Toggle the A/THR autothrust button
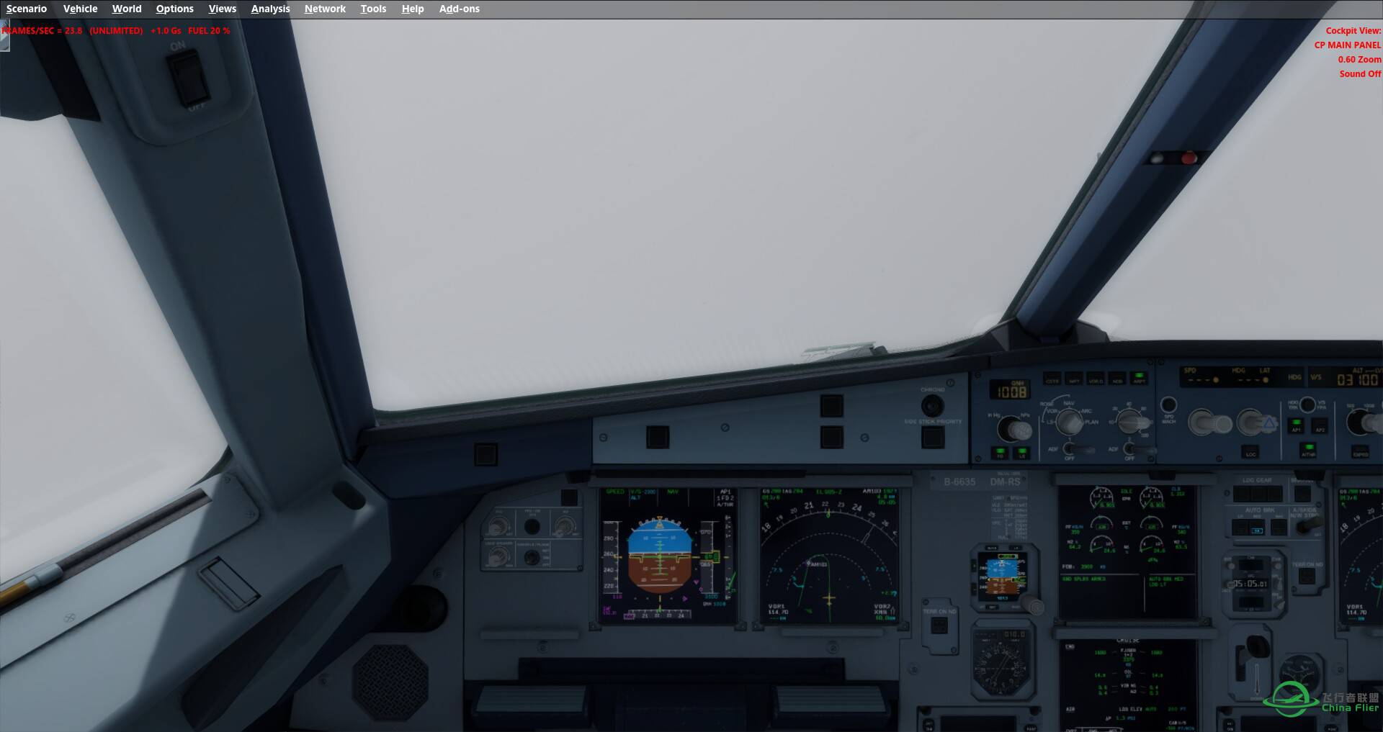This screenshot has height=732, width=1383. [1308, 451]
